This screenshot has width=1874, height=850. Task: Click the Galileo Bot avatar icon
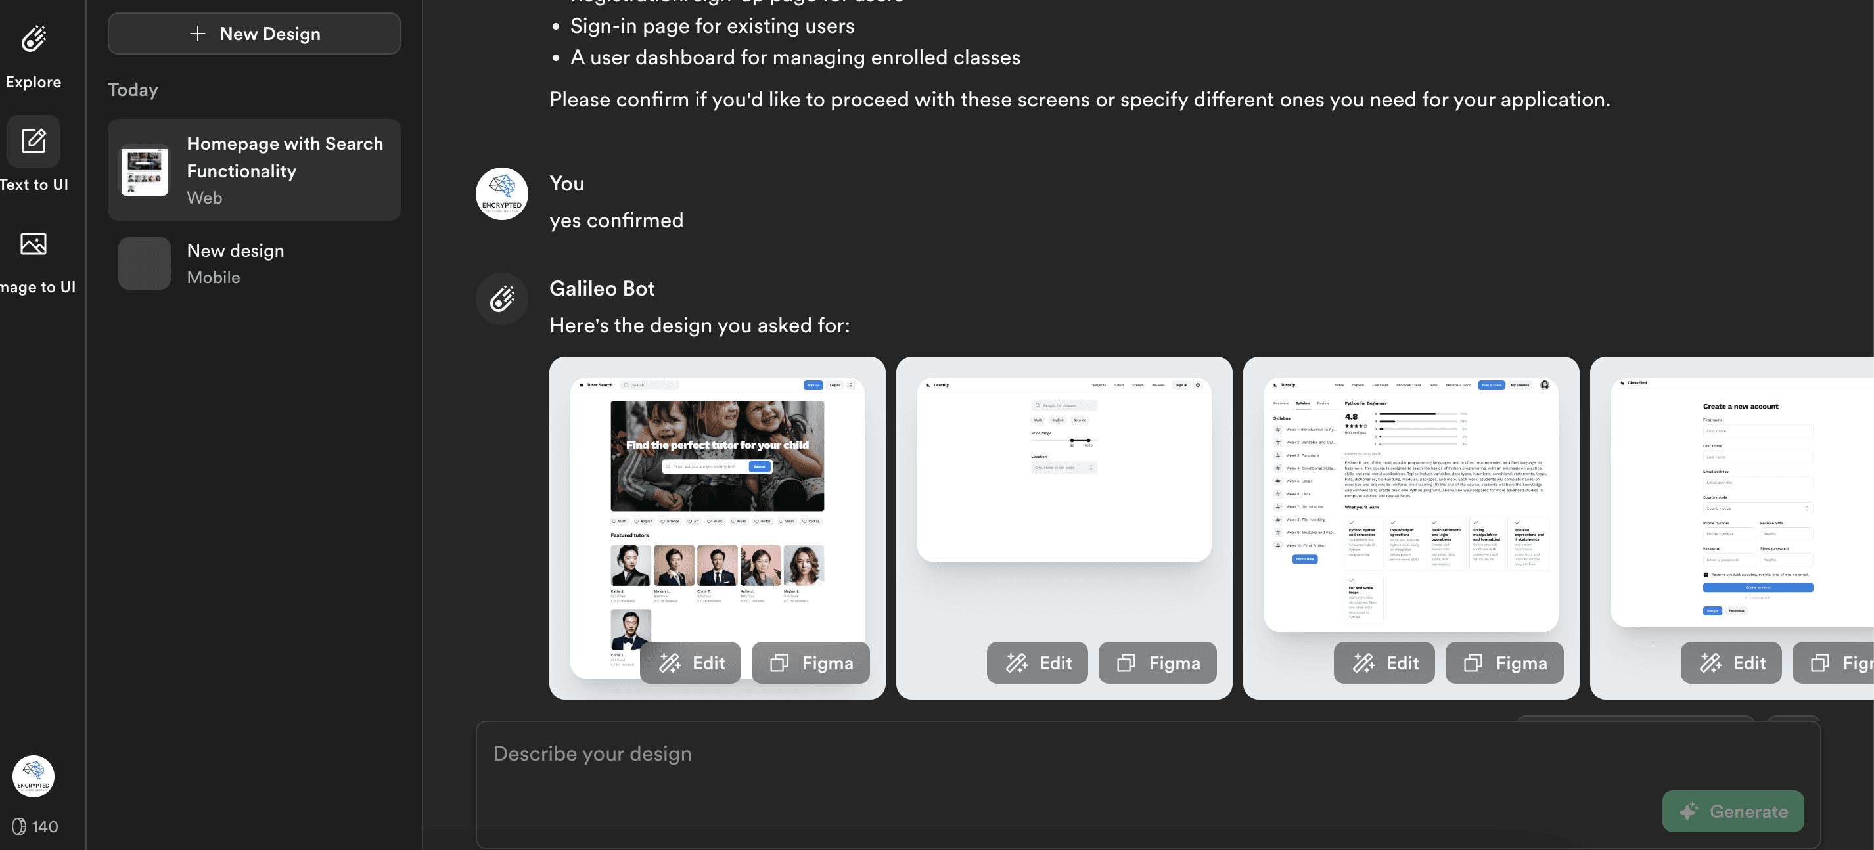tap(502, 299)
